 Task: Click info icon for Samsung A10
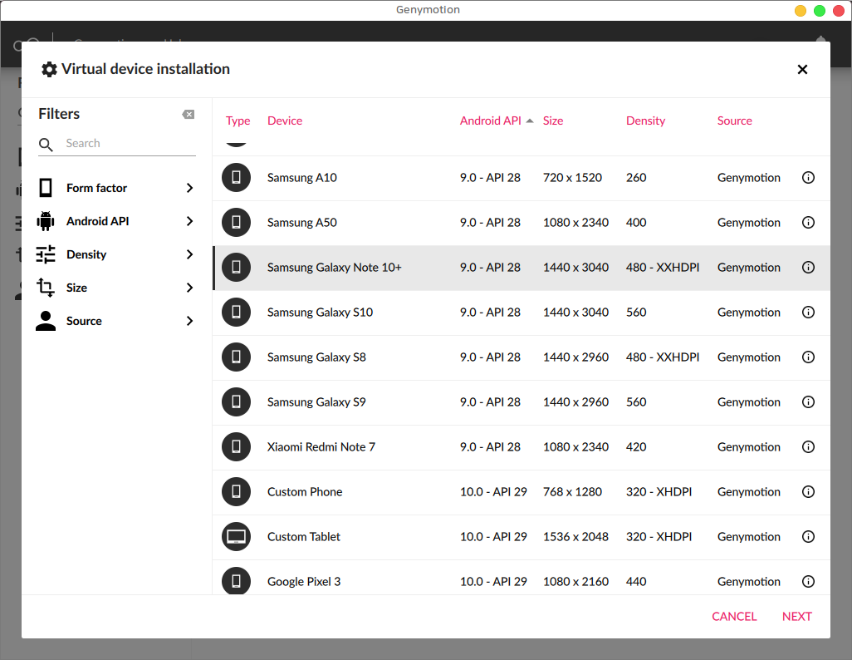pos(808,178)
